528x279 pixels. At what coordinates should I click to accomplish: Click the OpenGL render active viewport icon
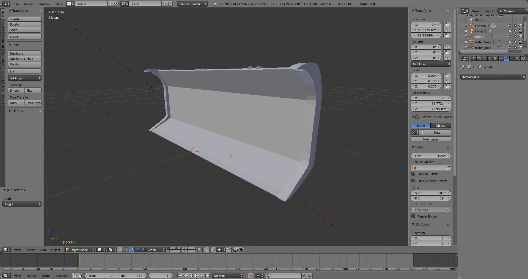(x=235, y=250)
